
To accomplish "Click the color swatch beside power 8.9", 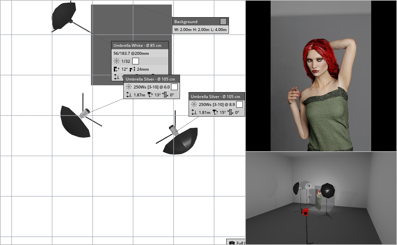I will (240, 104).
